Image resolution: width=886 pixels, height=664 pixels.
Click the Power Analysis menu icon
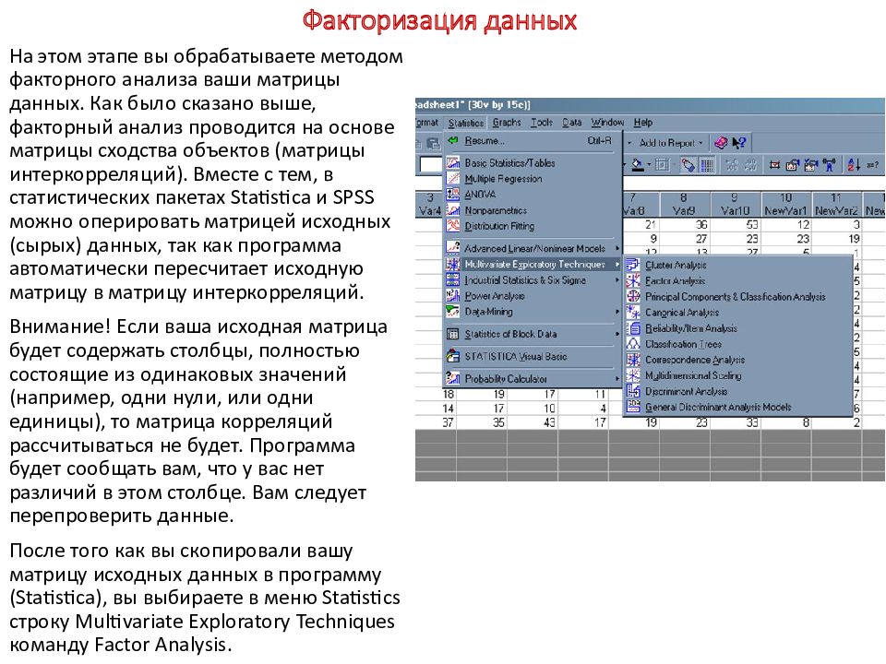[x=453, y=295]
